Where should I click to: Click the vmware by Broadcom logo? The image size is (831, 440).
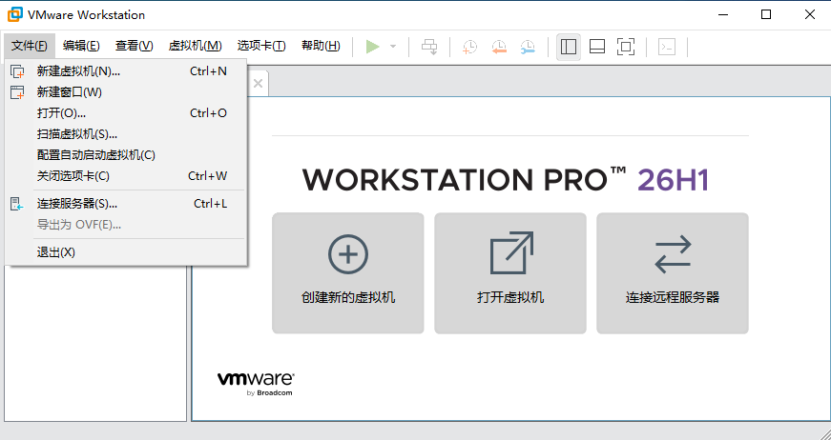pos(256,384)
